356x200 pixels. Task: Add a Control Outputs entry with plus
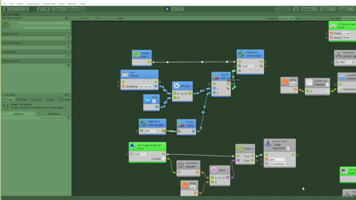(x=68, y=47)
